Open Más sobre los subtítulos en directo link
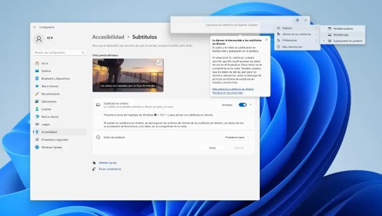The height and width of the screenshot is (216, 382). 233,89
